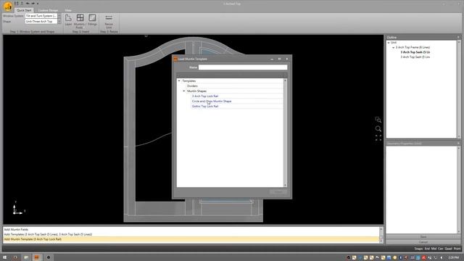The width and height of the screenshot is (464, 261).
Task: Click the clock in the taskbar
Action: point(455,258)
